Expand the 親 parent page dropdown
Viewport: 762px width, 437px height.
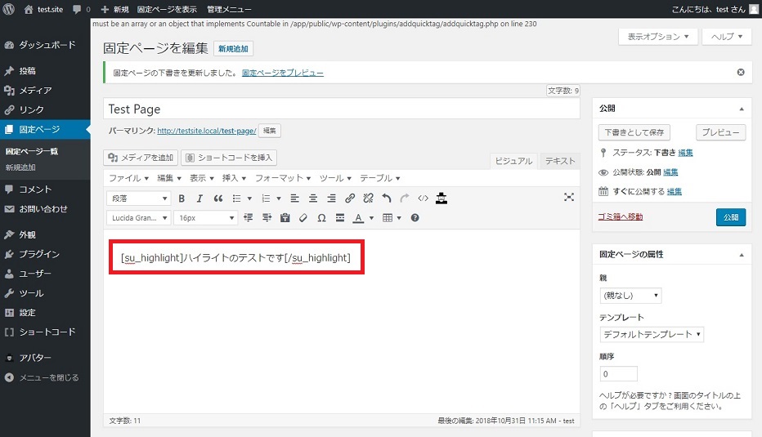tap(630, 296)
